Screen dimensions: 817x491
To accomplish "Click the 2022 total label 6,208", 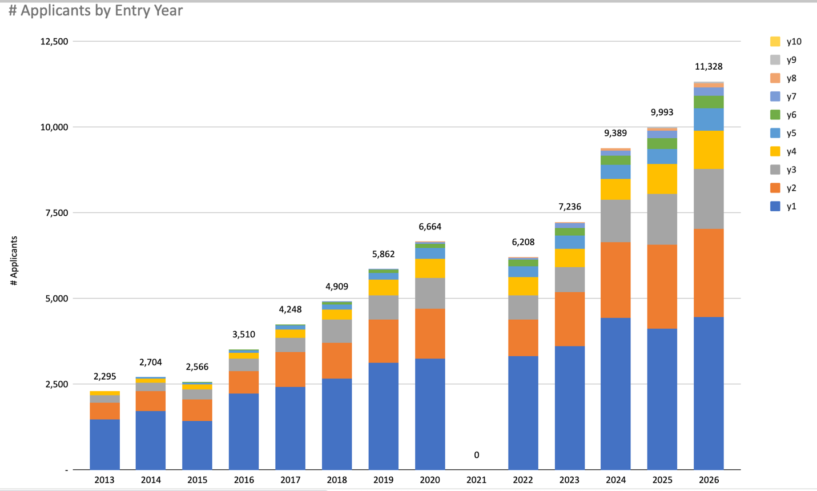I will (x=523, y=242).
